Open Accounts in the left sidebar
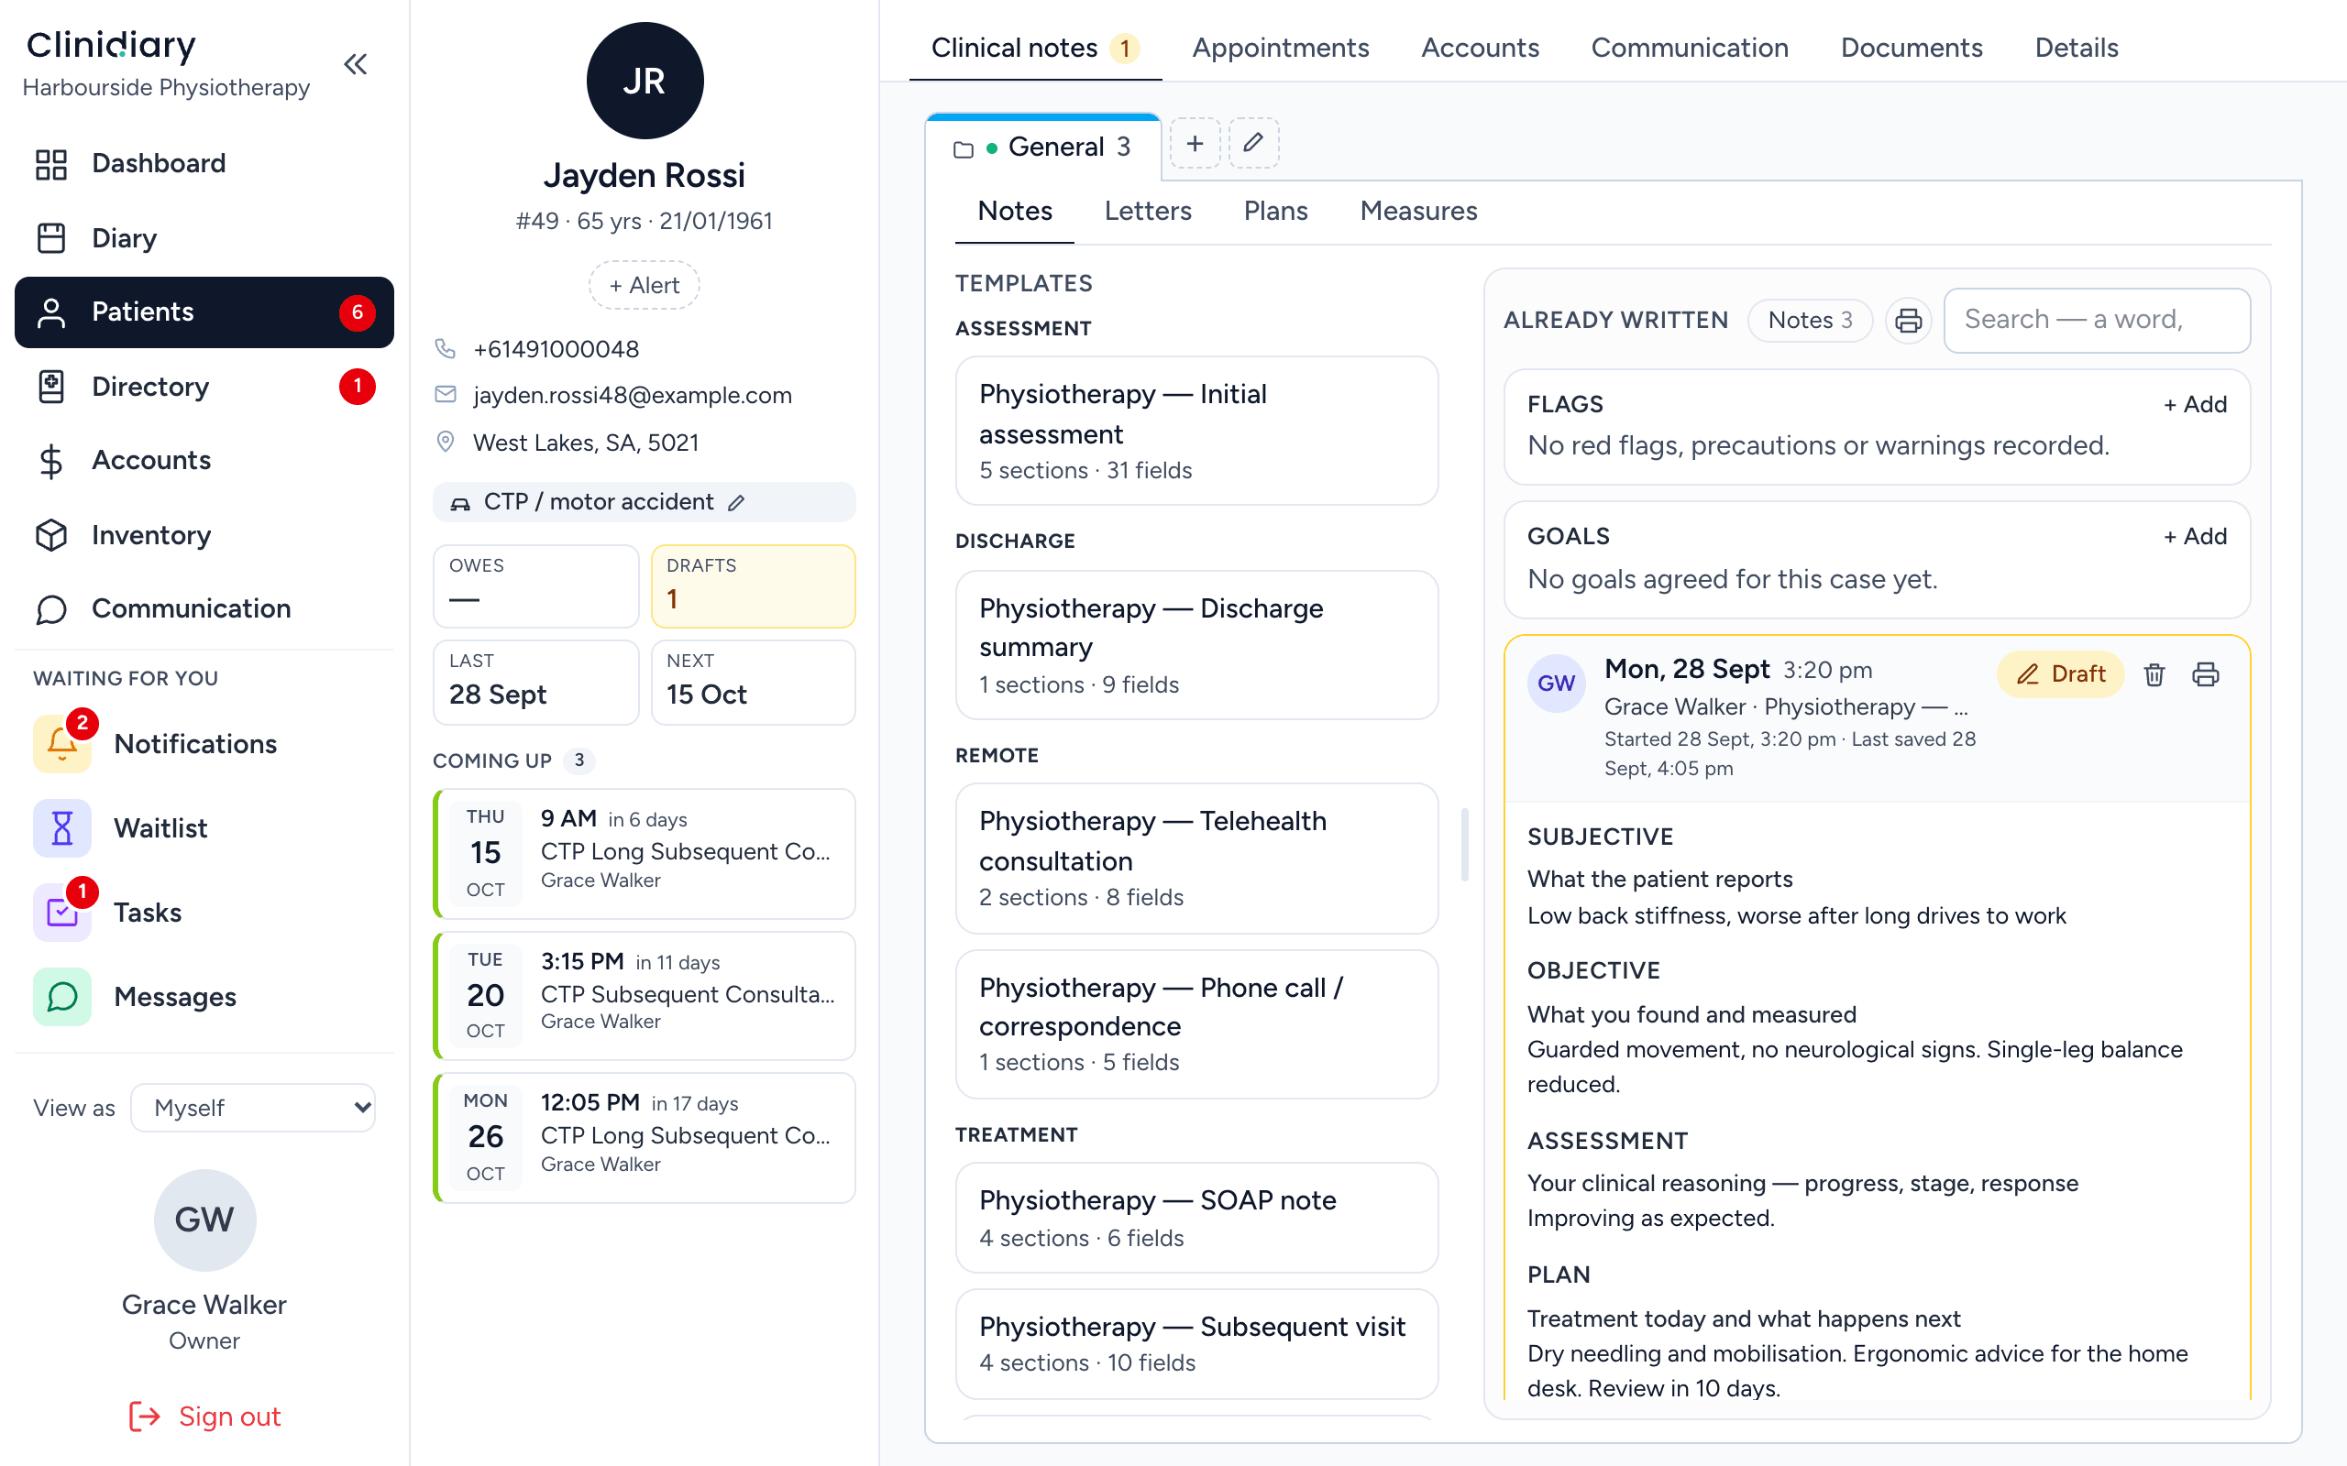Screen dimensions: 2347x1466 point(204,461)
